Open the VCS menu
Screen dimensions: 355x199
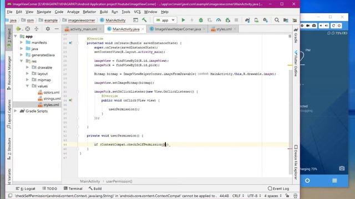click(x=137, y=12)
